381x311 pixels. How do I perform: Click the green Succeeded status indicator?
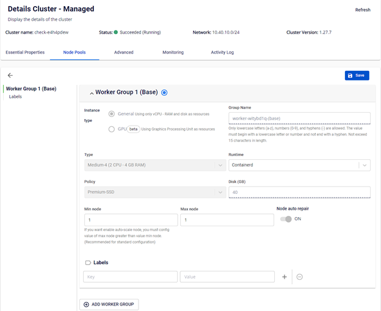[x=116, y=32]
